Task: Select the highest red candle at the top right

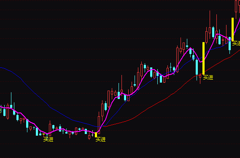Action: 236,6
